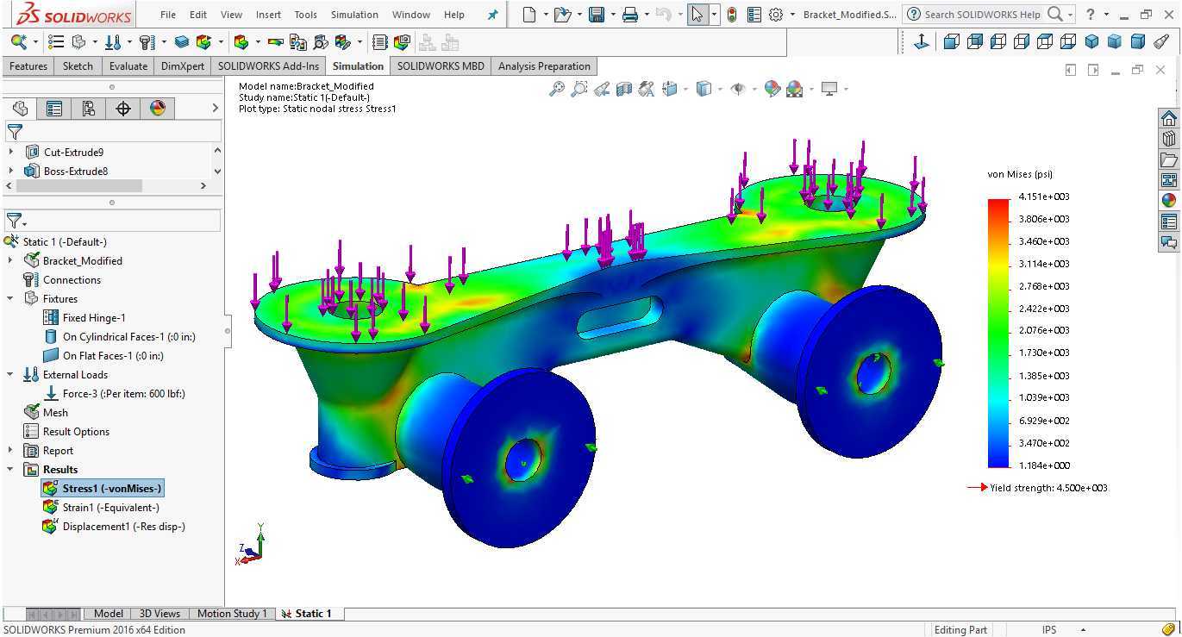Switch to the Analysis Preparation tab
This screenshot has width=1182, height=637.
[x=544, y=66]
